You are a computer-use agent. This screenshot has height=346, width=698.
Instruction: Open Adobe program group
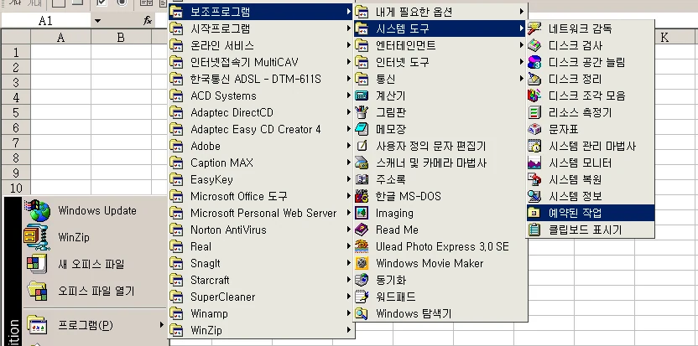point(261,147)
